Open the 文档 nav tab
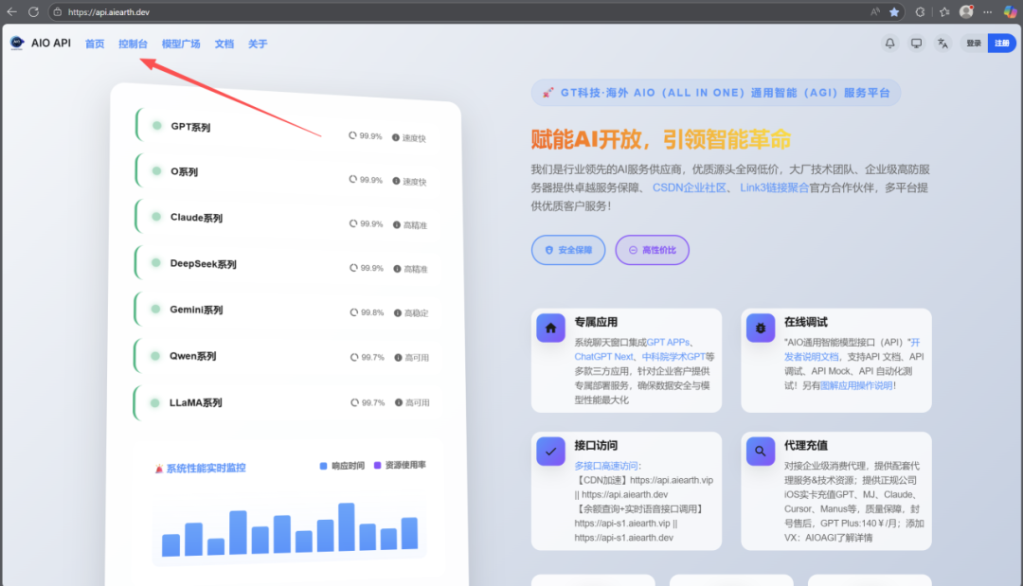The image size is (1023, 586). click(x=224, y=44)
